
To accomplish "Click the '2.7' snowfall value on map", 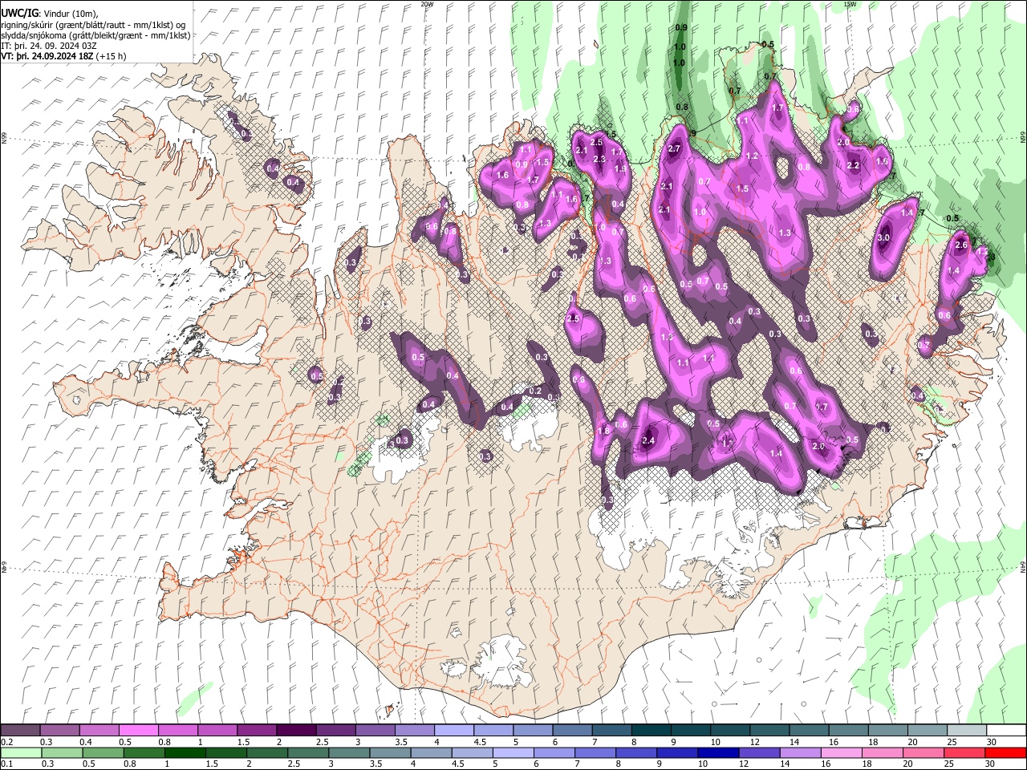I will (x=674, y=149).
